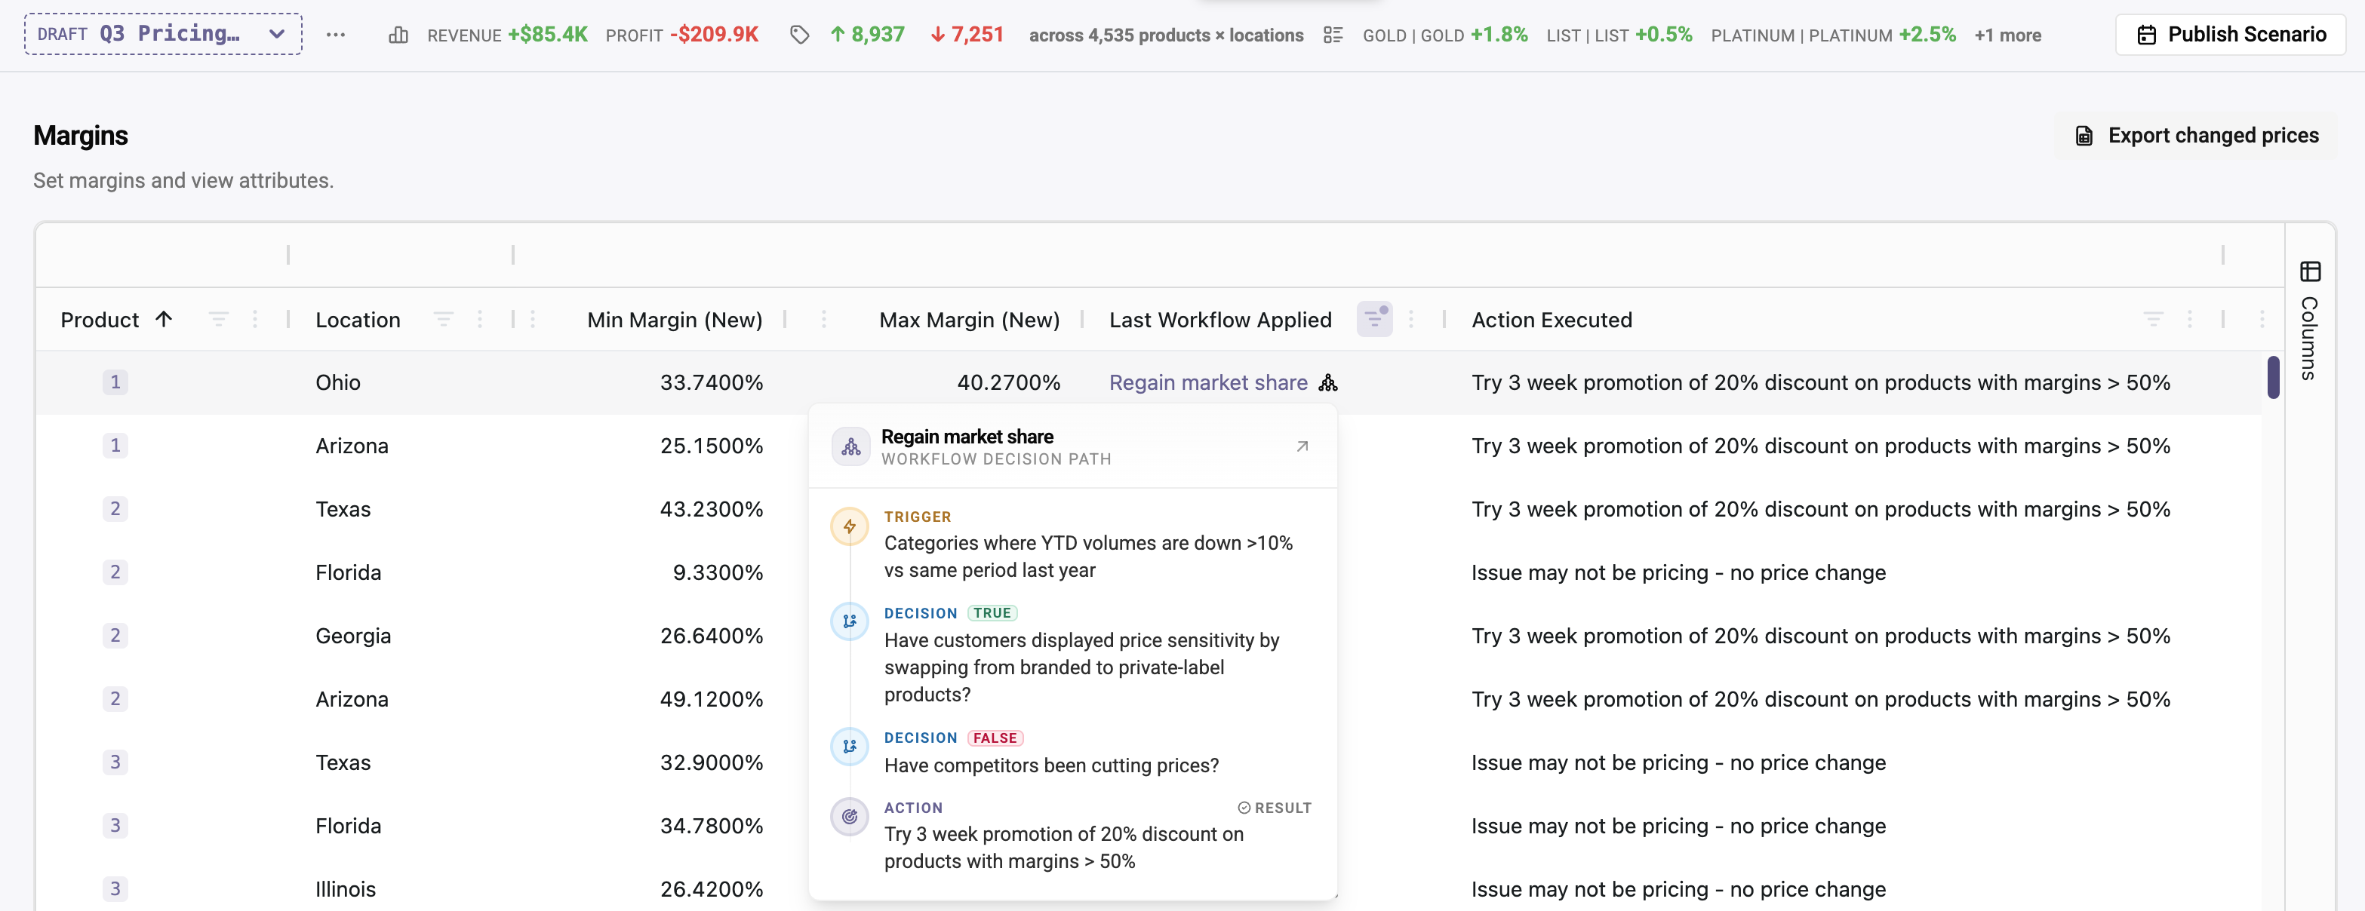Open the draft scenario dropdown
Viewport: 2365px width, 911px height.
[x=162, y=34]
